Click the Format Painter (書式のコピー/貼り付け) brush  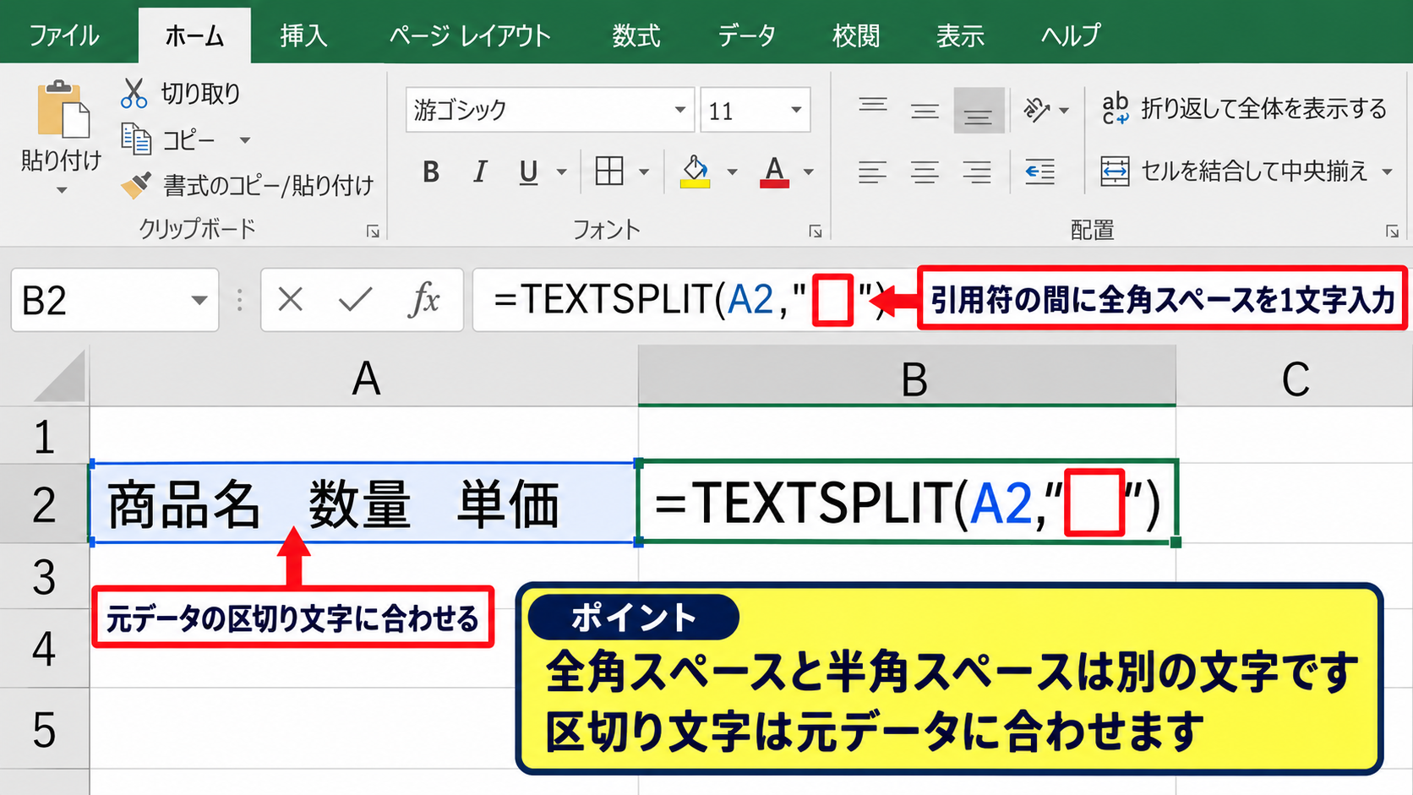point(135,184)
